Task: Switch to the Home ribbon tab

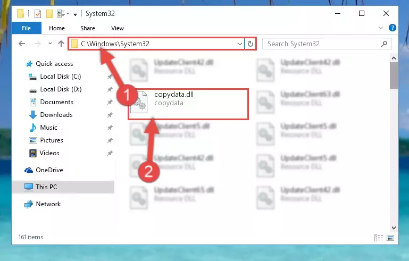Action: (x=56, y=28)
